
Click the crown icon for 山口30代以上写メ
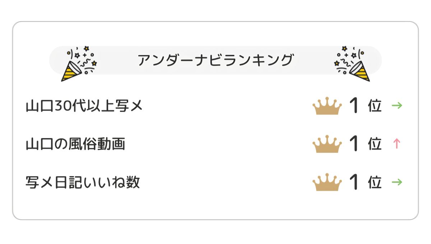pyautogui.click(x=327, y=107)
